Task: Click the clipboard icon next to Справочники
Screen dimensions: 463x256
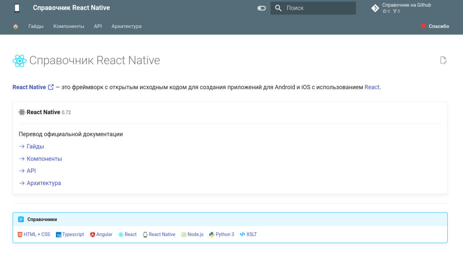Action: point(21,219)
